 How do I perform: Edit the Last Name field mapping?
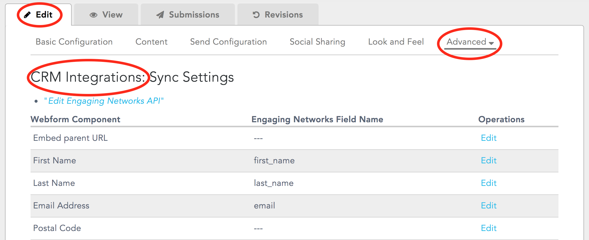click(489, 183)
